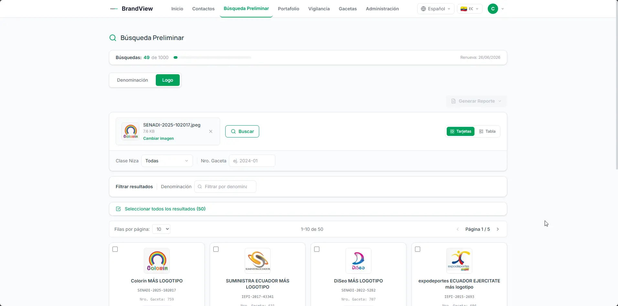Change Filas por página dropdown
618x306 pixels.
pyautogui.click(x=161, y=229)
